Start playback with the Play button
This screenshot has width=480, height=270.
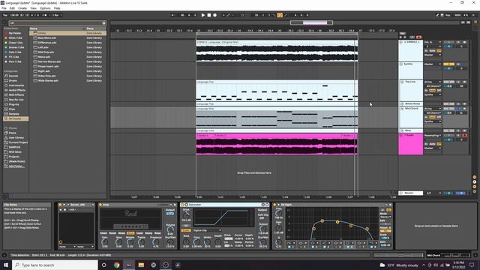point(203,15)
